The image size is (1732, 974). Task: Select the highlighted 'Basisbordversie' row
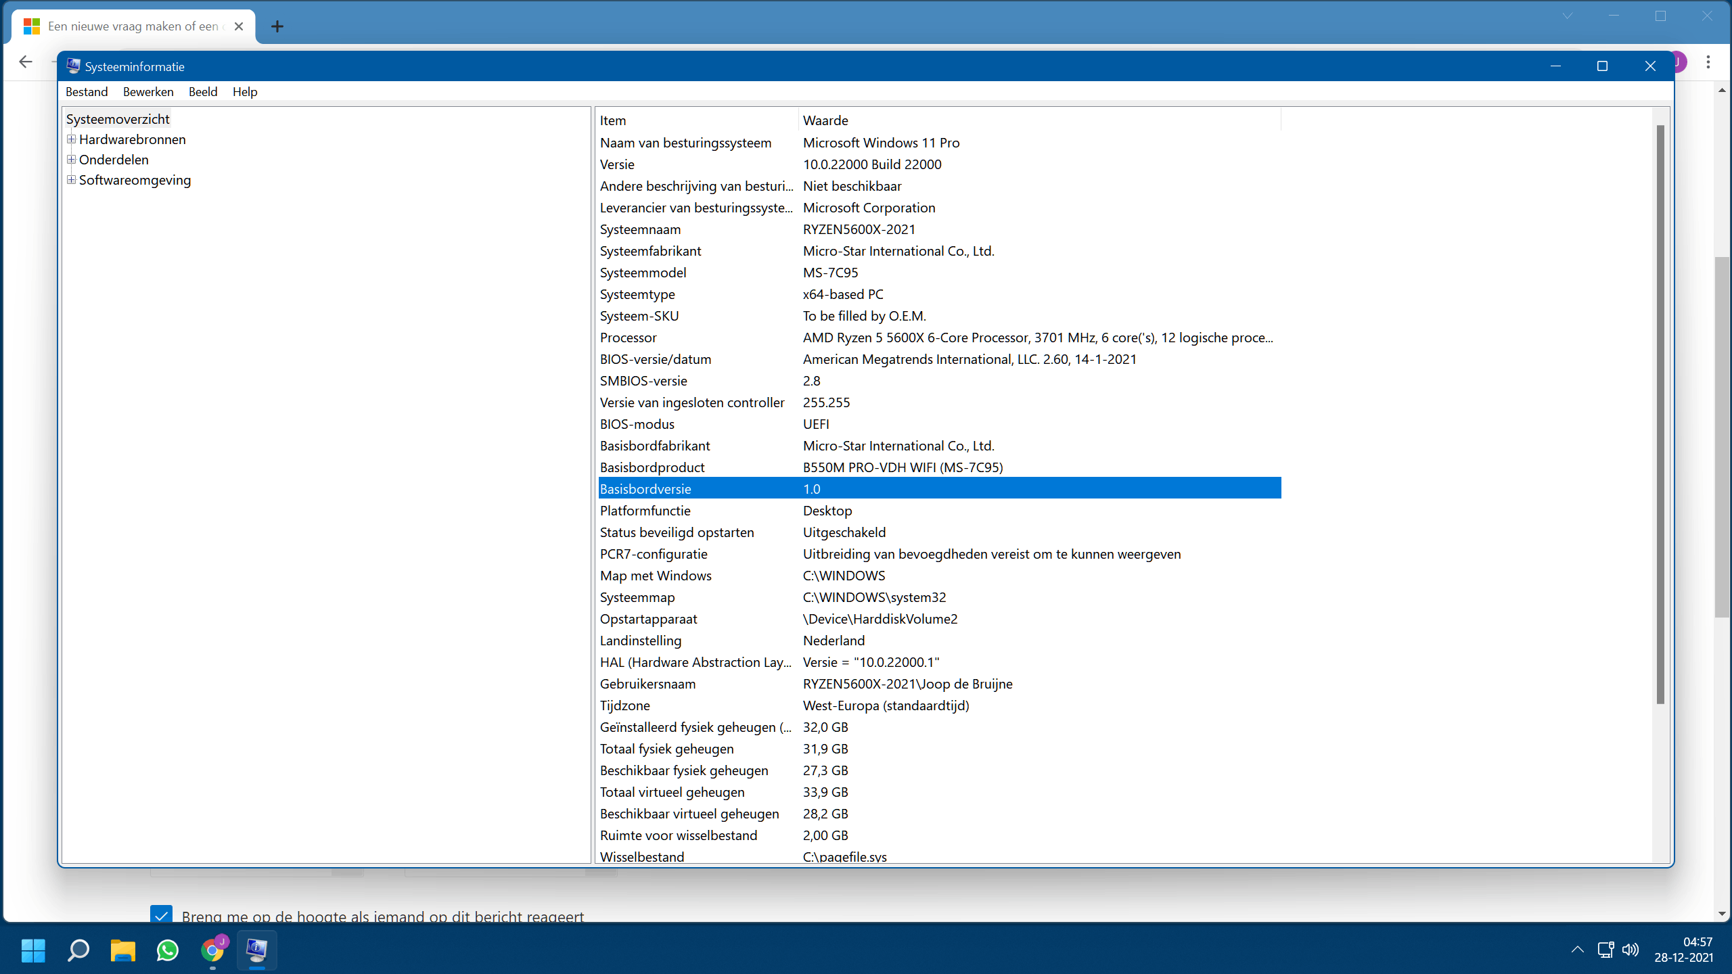click(x=940, y=488)
